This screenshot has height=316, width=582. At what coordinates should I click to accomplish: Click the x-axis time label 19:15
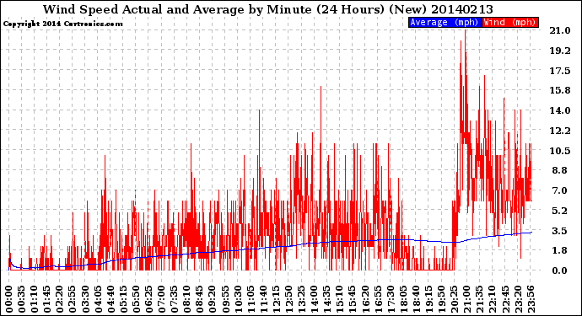428,299
